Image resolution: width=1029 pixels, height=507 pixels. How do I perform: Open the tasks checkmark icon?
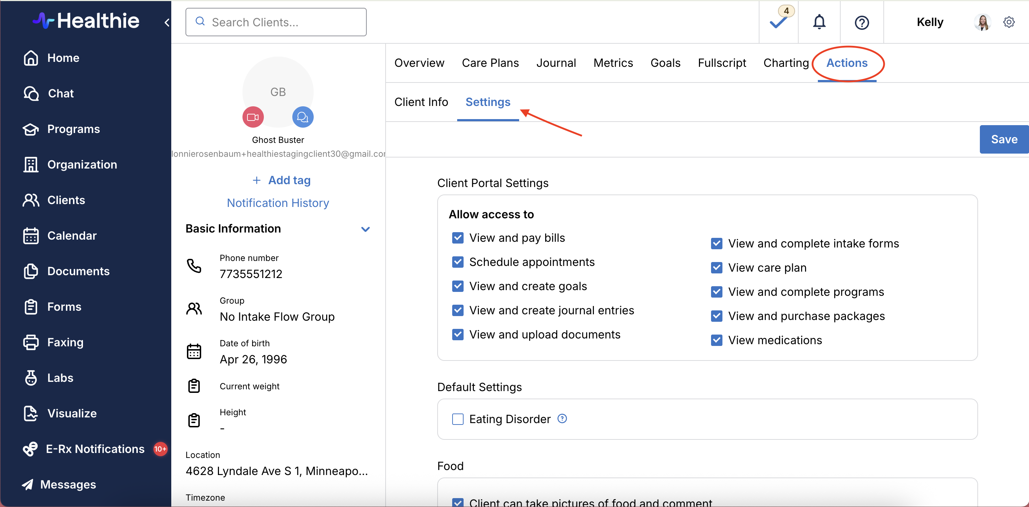[x=778, y=22]
